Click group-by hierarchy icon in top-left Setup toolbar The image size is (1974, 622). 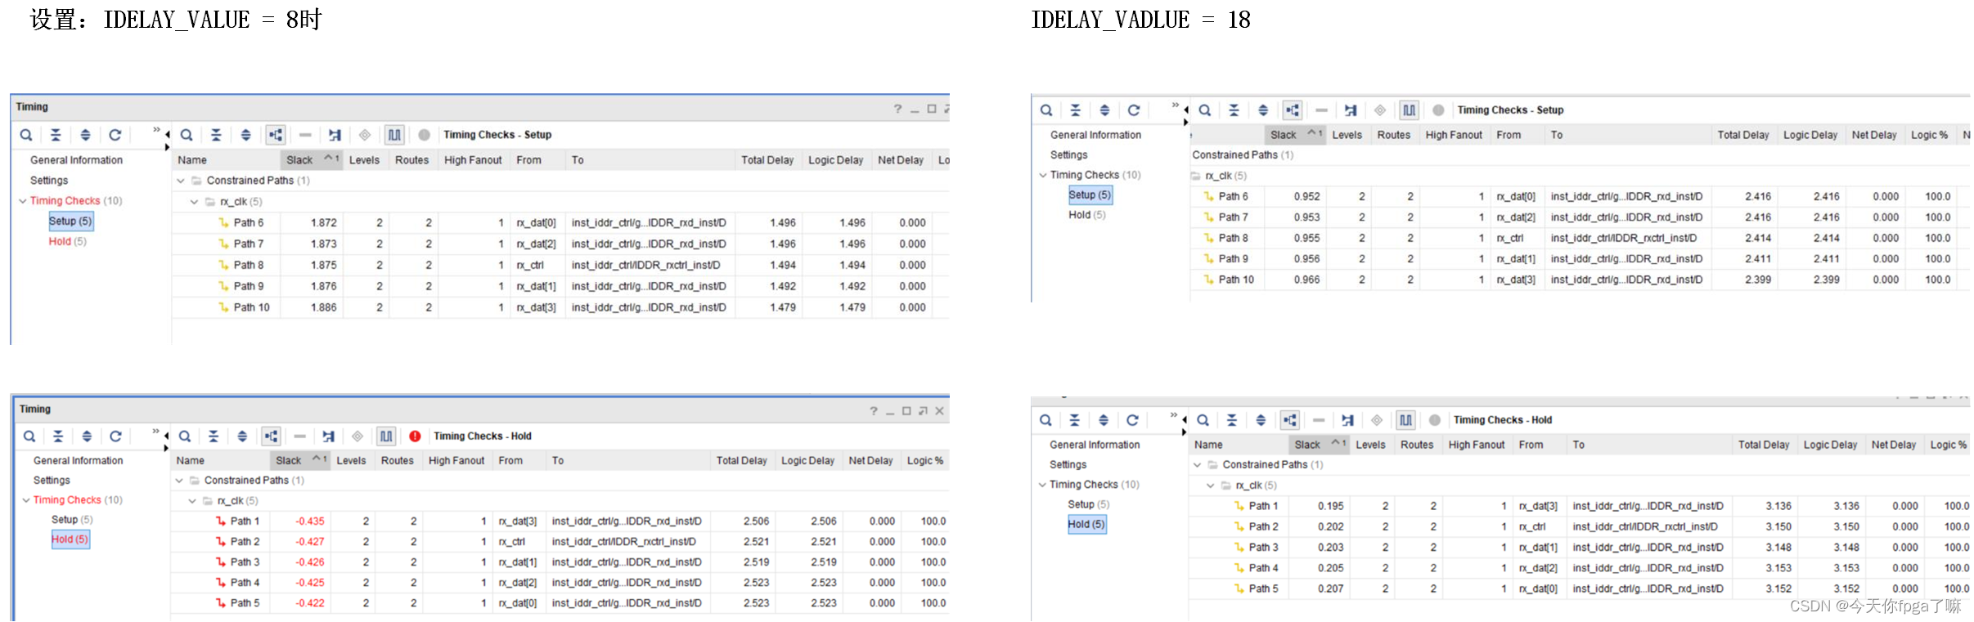pos(276,135)
